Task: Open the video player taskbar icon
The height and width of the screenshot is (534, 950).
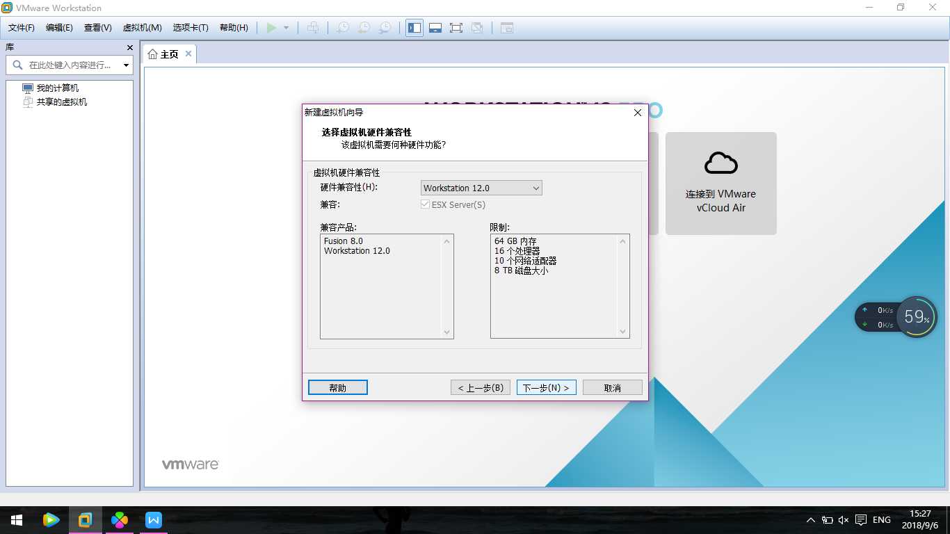Action: pos(51,520)
